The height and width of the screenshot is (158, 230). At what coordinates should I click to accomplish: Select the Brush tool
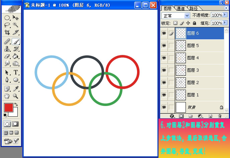[16, 42]
